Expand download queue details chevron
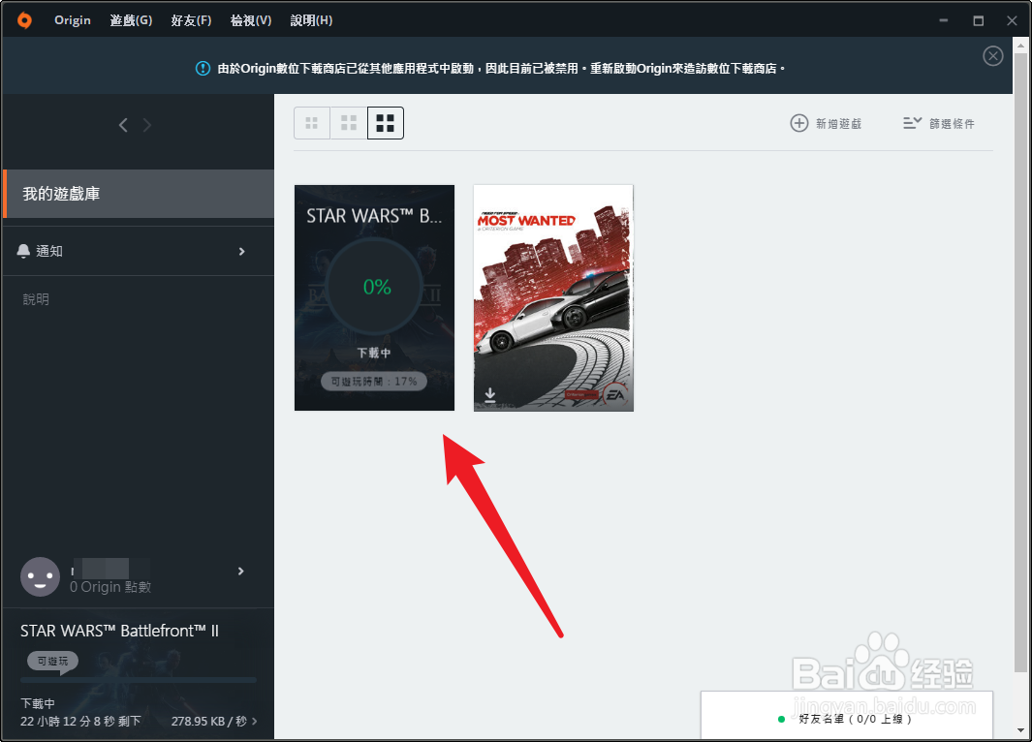The height and width of the screenshot is (742, 1032). [254, 722]
